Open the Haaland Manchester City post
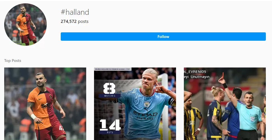 pyautogui.click(x=135, y=104)
